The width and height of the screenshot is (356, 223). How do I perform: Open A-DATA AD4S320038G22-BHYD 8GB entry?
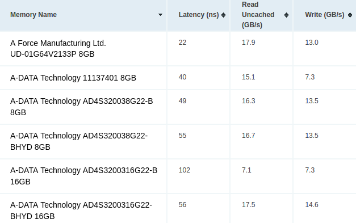pyautogui.click(x=79, y=141)
